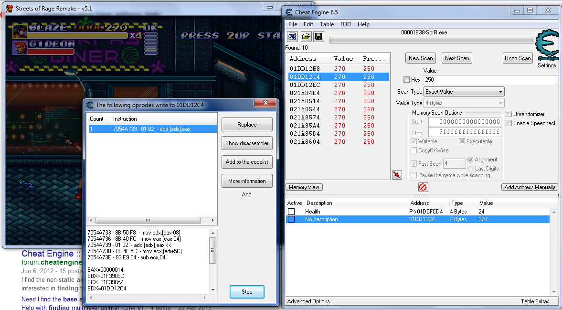The height and width of the screenshot is (310, 562).
Task: Click Show disassembler button
Action: click(x=247, y=143)
